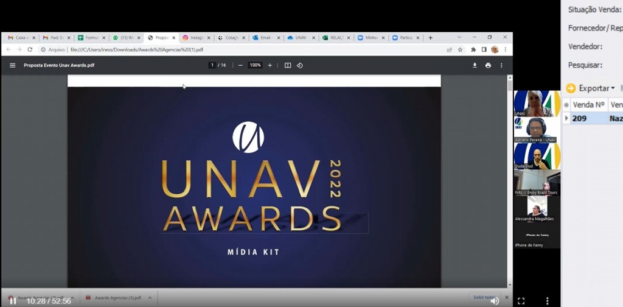Zoom in the PDF with plus icon
Image resolution: width=623 pixels, height=307 pixels.
(x=270, y=65)
